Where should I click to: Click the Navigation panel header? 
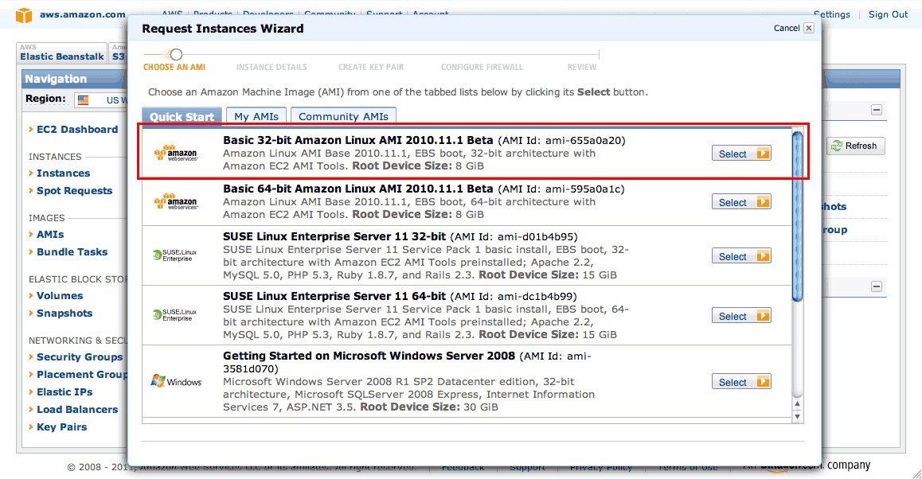(74, 79)
